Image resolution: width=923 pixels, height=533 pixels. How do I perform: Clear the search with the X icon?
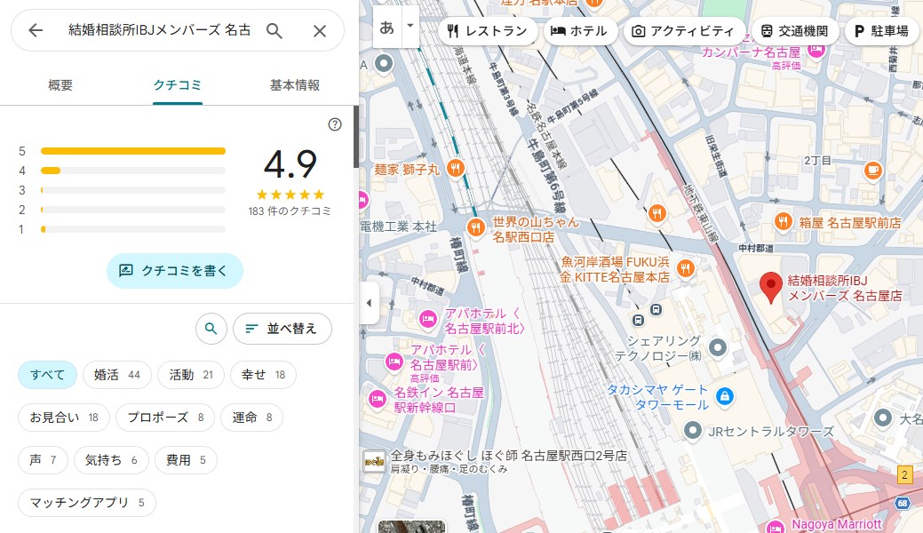tap(320, 31)
